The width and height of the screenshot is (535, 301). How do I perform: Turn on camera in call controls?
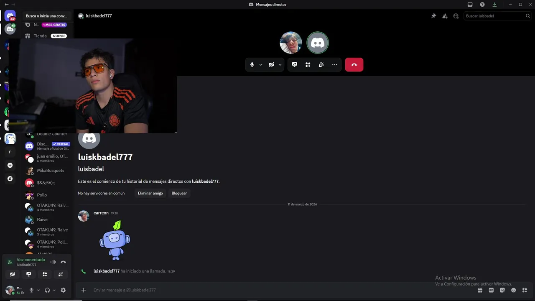point(271,65)
